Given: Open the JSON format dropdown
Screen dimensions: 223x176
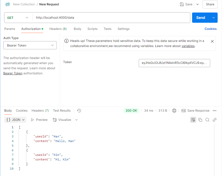Looking at the screenshot, I should [15, 120].
